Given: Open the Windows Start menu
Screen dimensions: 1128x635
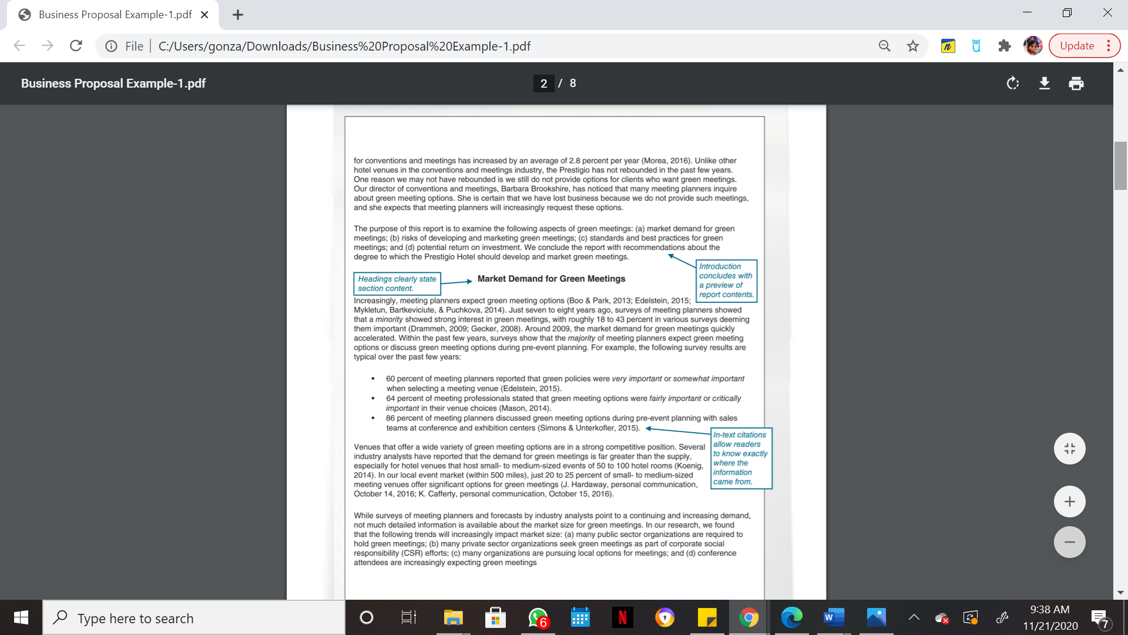Looking at the screenshot, I should tap(21, 618).
